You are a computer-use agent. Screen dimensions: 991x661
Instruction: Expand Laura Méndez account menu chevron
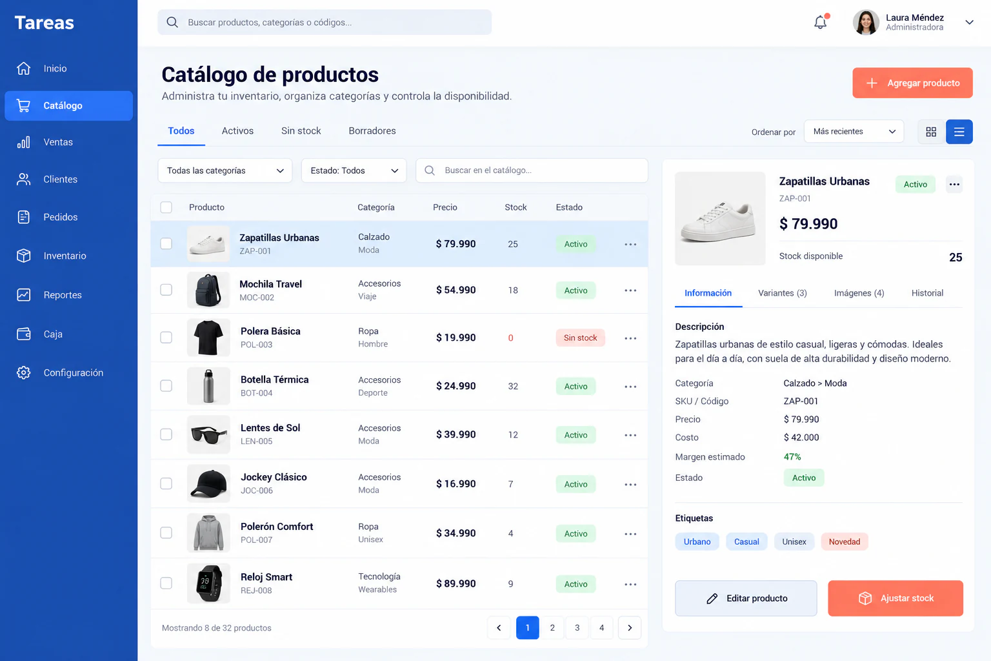(x=969, y=22)
